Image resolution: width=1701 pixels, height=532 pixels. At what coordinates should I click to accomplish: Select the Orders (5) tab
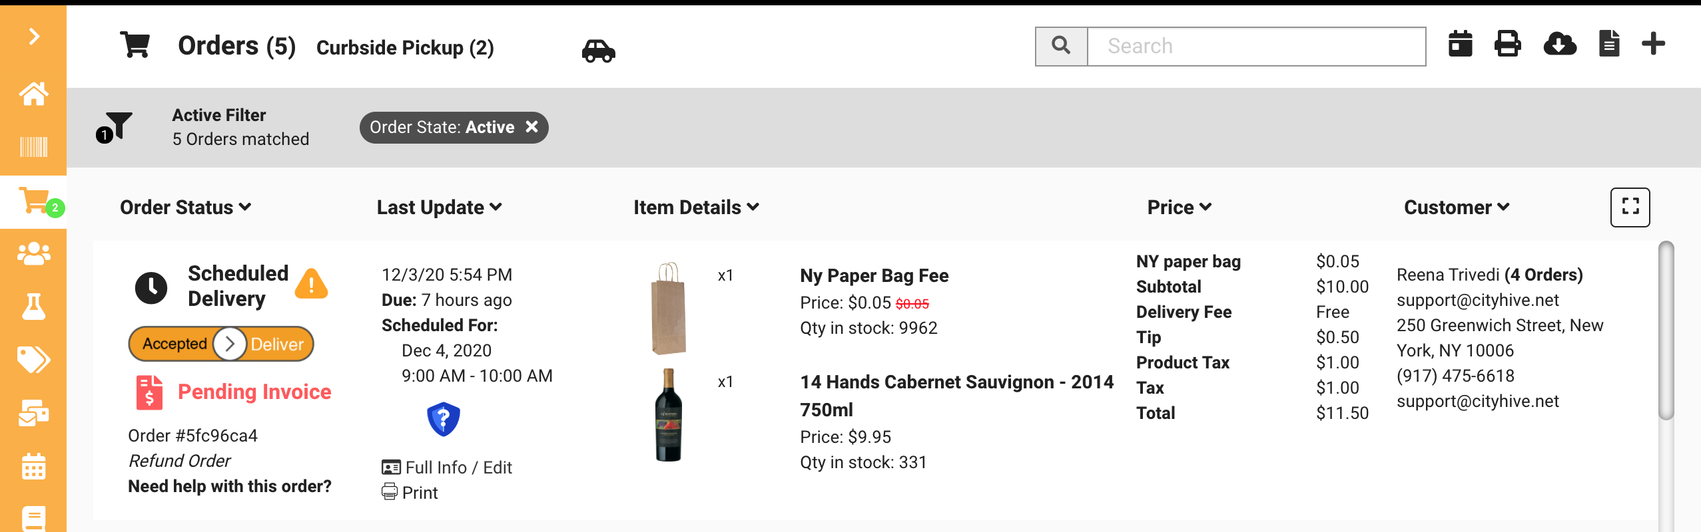[x=236, y=46]
